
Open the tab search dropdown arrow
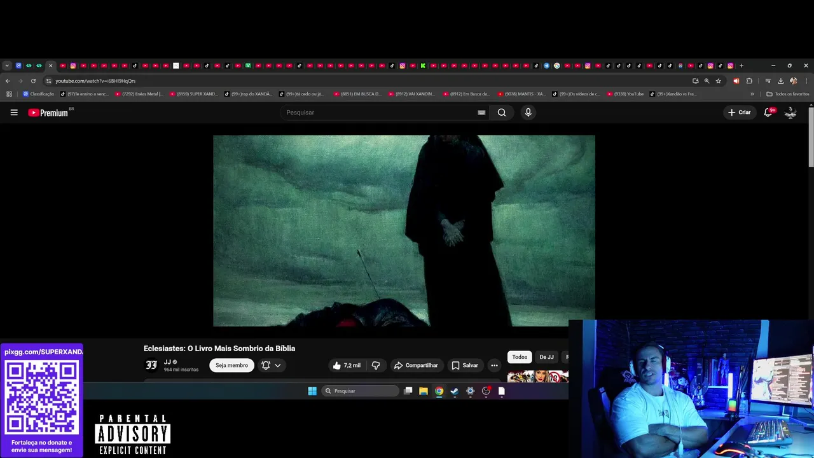pyautogui.click(x=7, y=66)
